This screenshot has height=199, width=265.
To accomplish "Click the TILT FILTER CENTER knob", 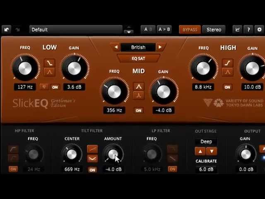I will 72,154.
